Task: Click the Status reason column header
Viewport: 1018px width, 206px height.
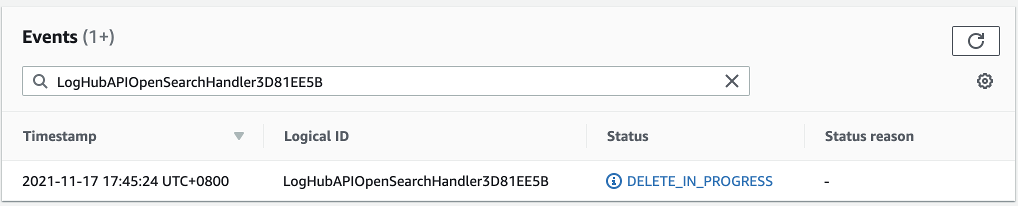Action: 869,136
